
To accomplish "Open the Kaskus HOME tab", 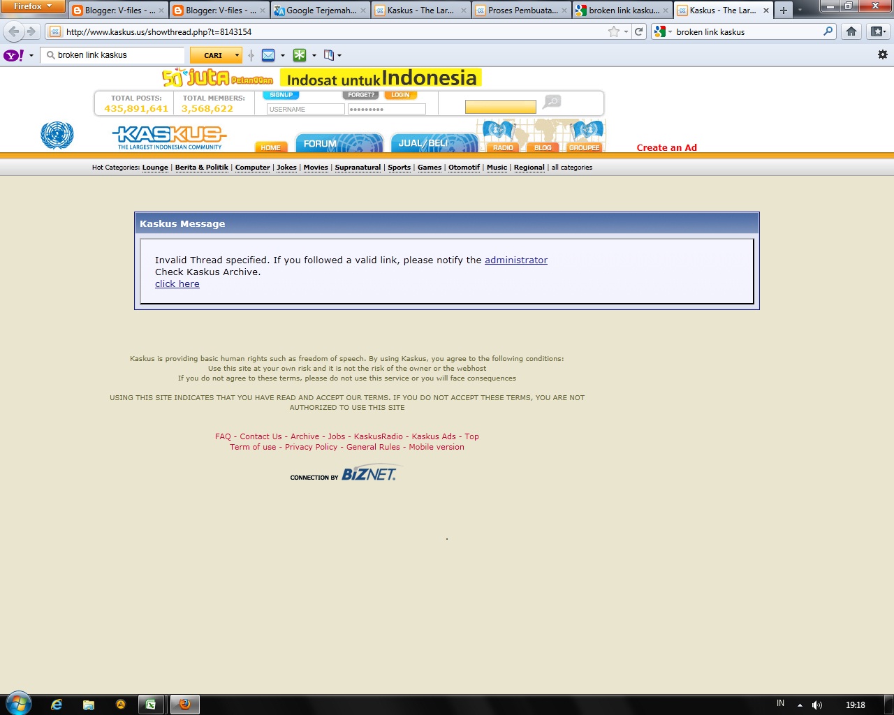I will [271, 147].
